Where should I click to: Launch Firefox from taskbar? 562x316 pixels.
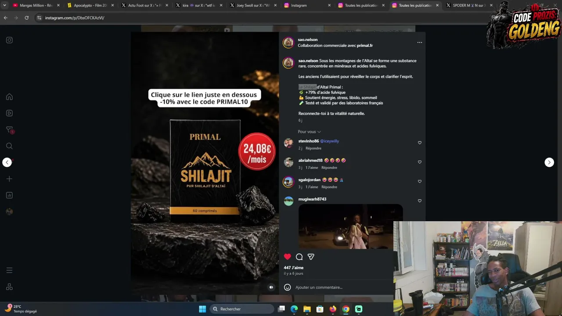click(333, 309)
